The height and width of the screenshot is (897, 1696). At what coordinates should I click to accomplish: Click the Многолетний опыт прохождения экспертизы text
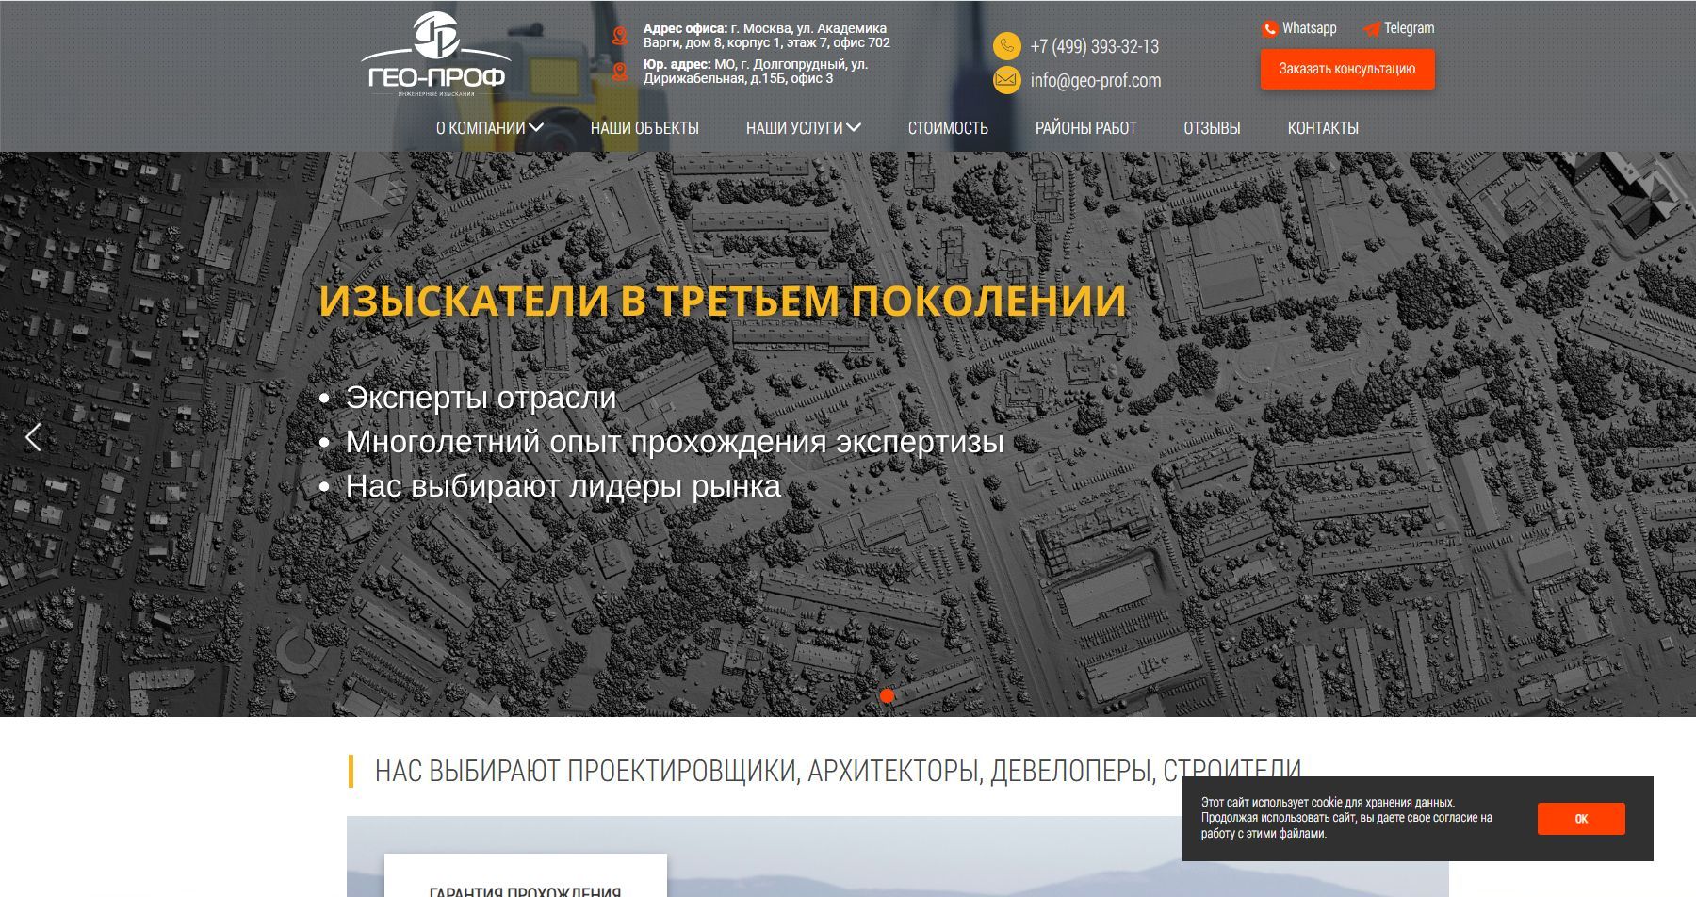675,442
